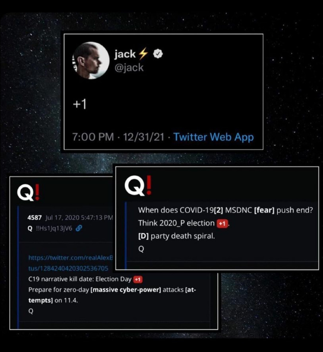The image size is (323, 352).
Task: Click the permalink chain icon beside the tripcode
Action: coord(79,228)
